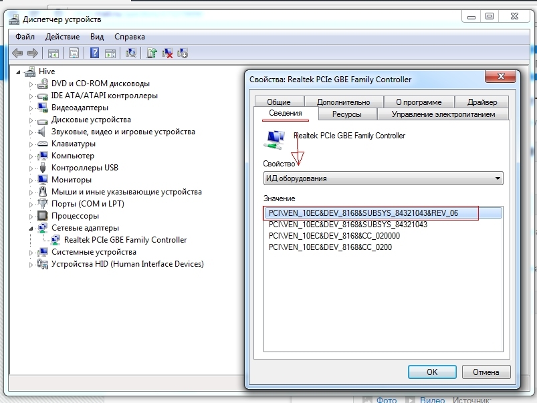Scan for hardware changes toolbar icon

click(x=131, y=53)
